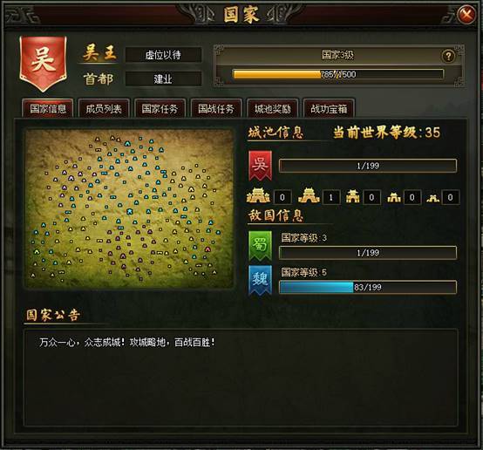Click the world map thumbnail
The width and height of the screenshot is (483, 450).
point(129,208)
